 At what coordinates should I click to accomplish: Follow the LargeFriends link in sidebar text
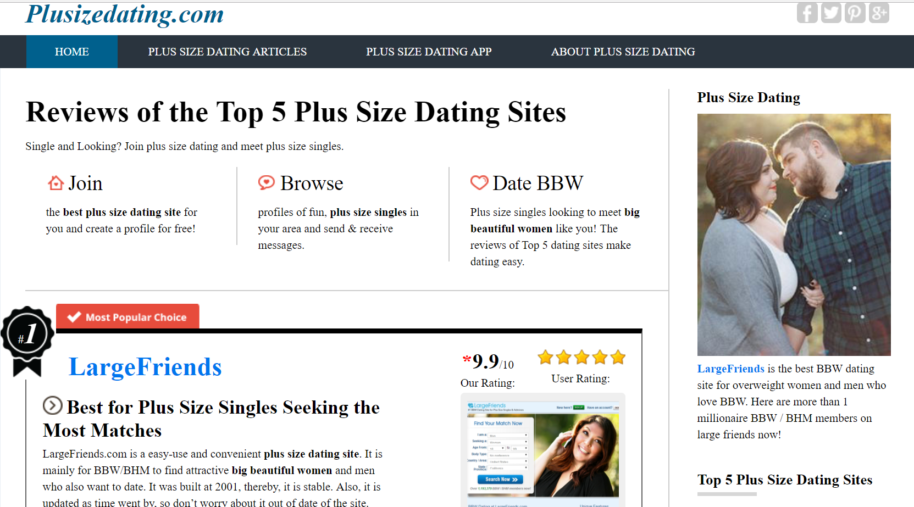pyautogui.click(x=730, y=369)
